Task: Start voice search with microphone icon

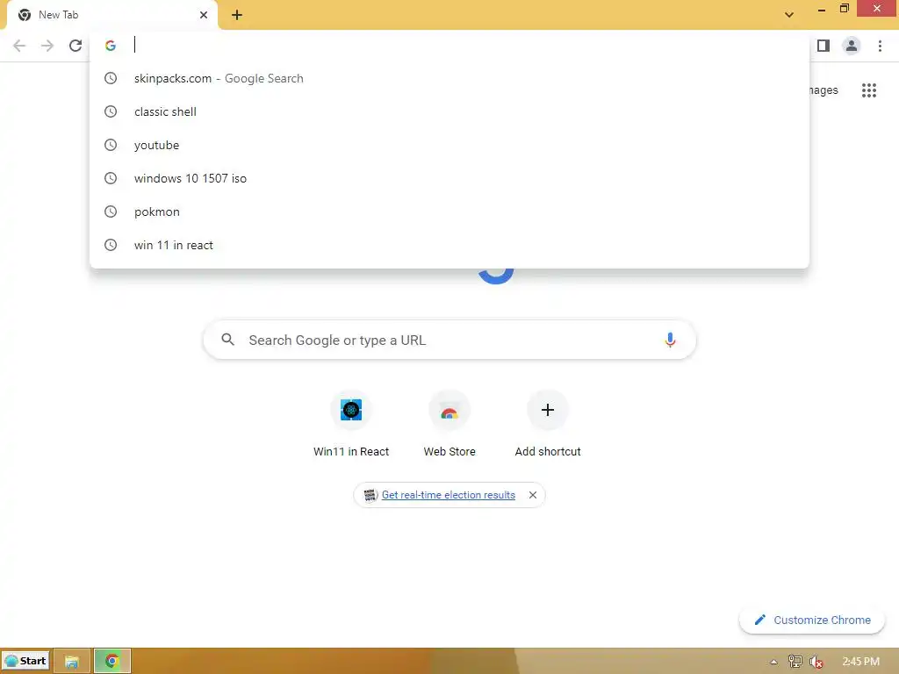Action: tap(670, 340)
